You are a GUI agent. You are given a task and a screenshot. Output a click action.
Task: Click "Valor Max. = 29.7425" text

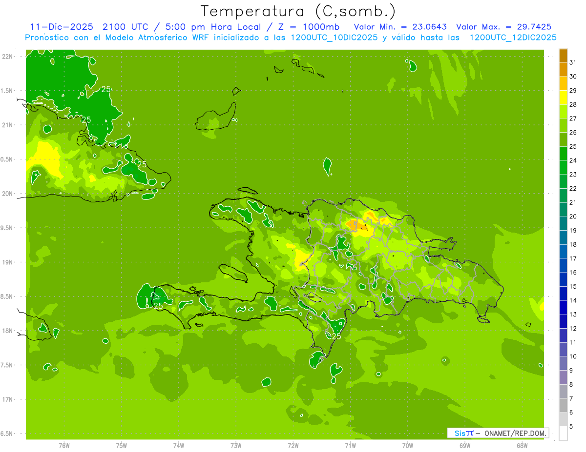[503, 27]
